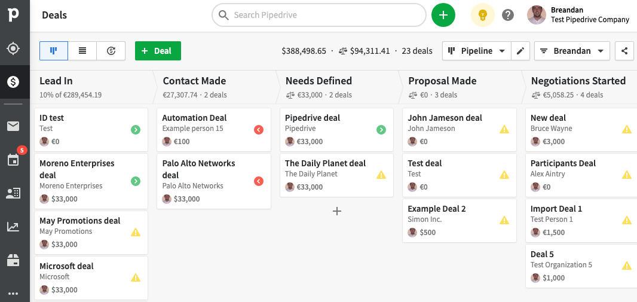The image size is (637, 302).
Task: Switch to list view
Action: click(x=82, y=51)
